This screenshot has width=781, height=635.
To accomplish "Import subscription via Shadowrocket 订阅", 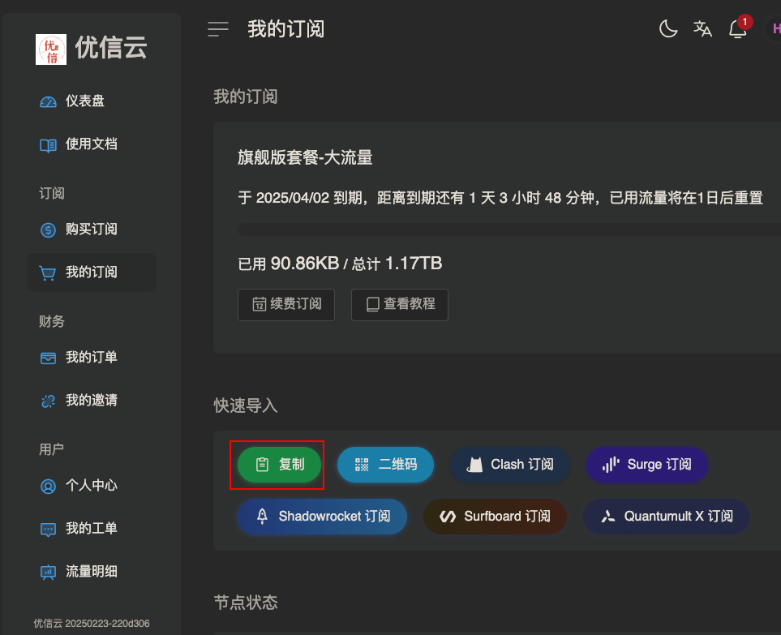I will click(321, 517).
